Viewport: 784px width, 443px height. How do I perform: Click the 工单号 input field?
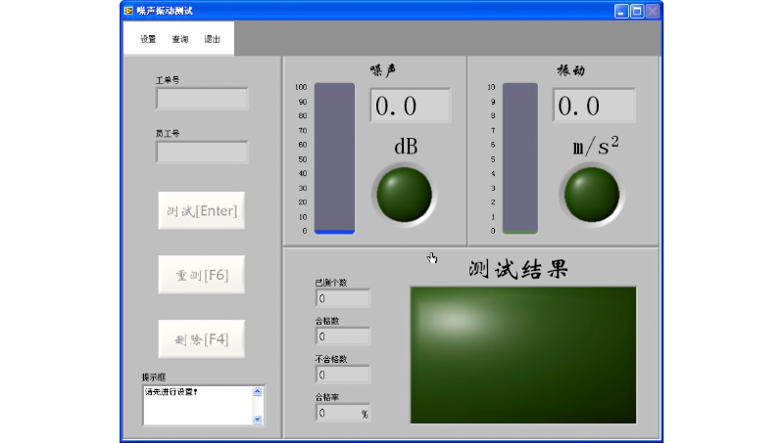[202, 98]
